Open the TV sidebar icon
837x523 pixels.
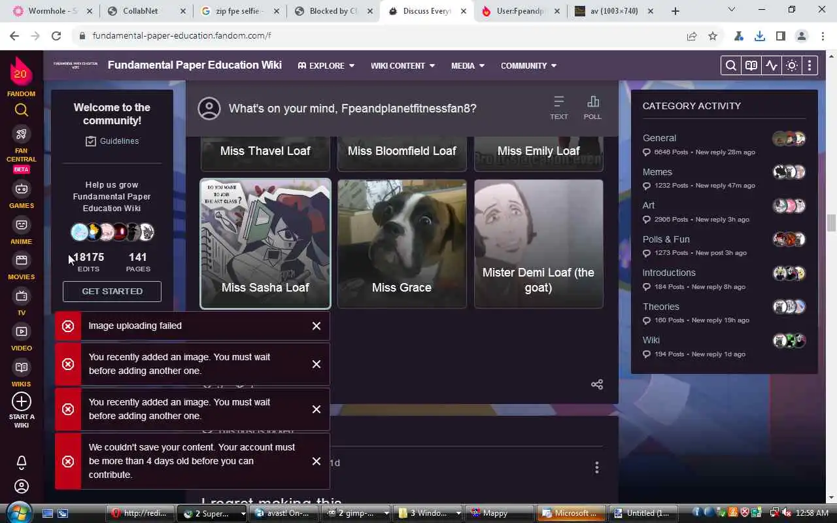coord(22,296)
